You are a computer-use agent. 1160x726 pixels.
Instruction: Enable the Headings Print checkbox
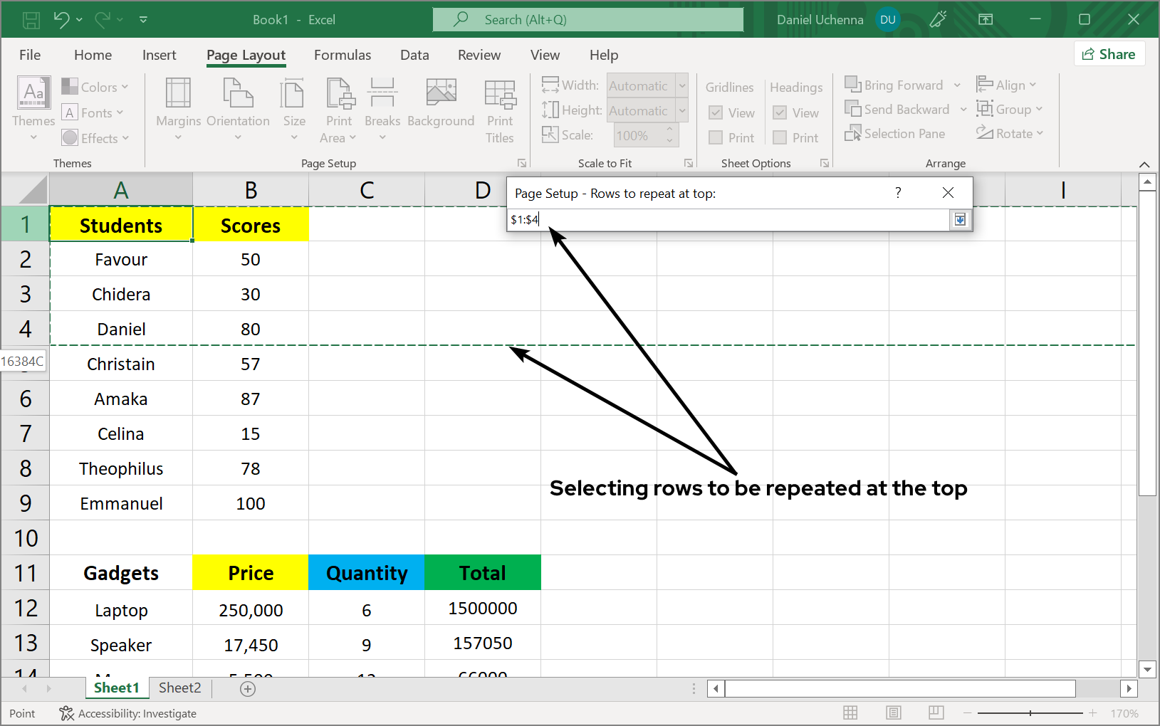pyautogui.click(x=780, y=138)
